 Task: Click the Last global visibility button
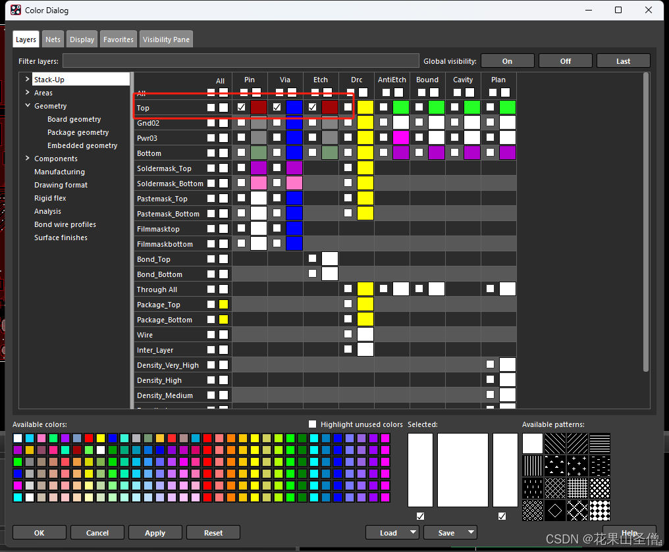pos(624,61)
